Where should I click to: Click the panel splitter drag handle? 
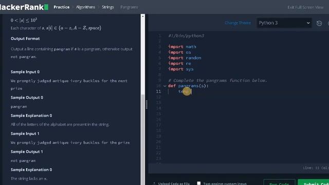coord(147,104)
